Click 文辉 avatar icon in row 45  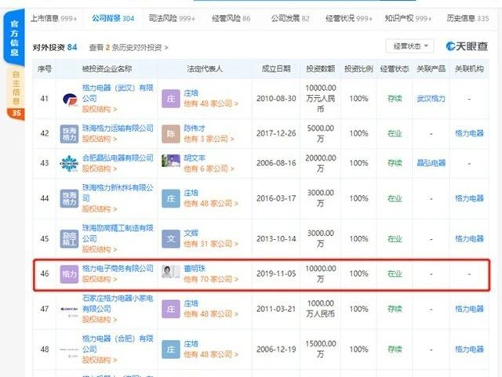[171, 239]
